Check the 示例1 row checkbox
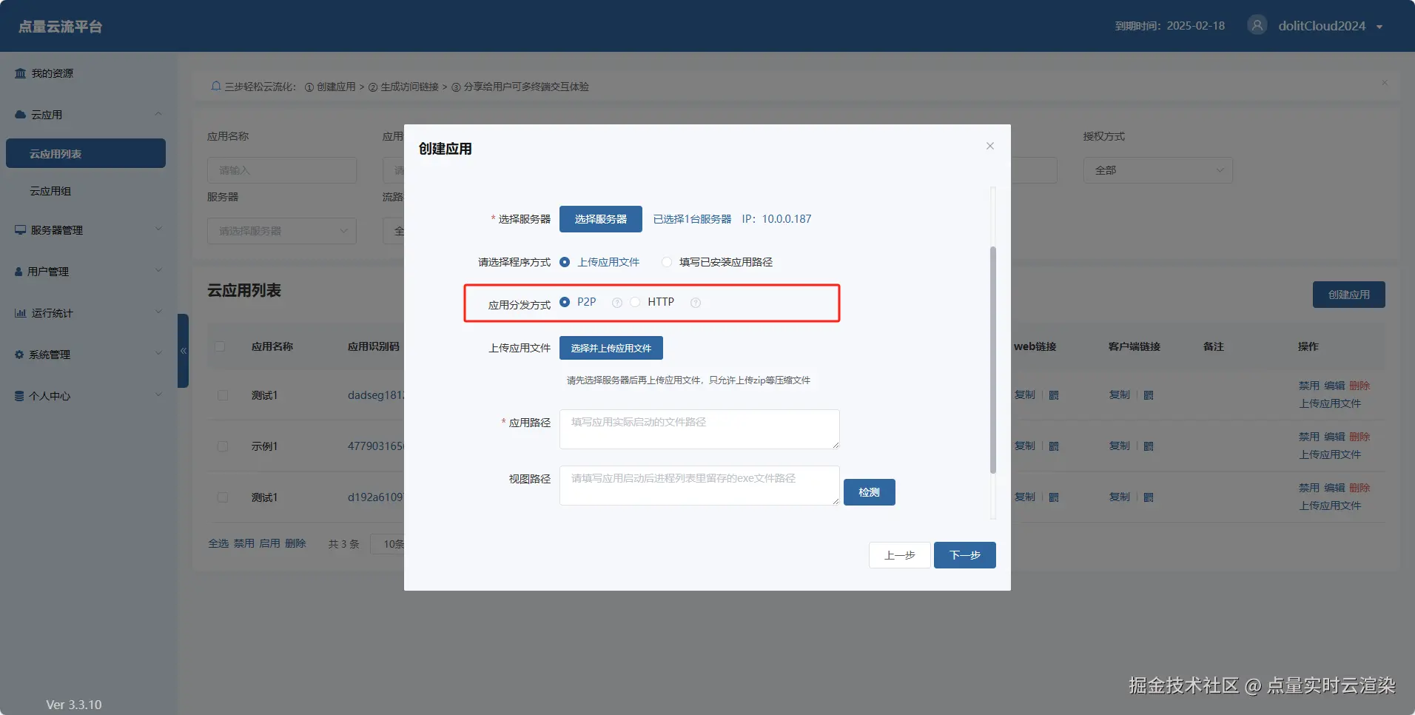 [223, 446]
